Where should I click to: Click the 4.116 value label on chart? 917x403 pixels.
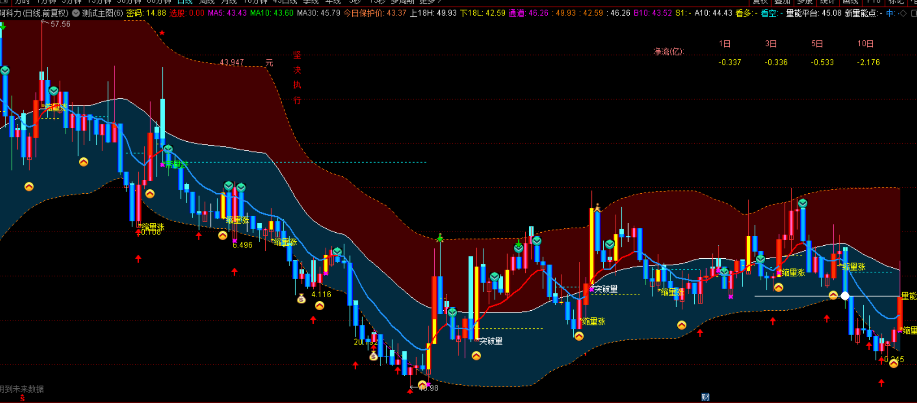321,295
